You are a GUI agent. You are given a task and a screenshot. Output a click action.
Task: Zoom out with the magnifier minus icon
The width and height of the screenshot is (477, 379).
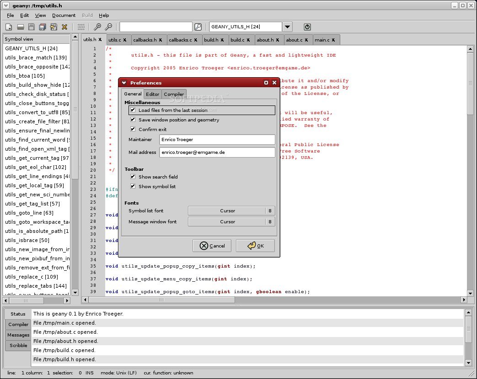tap(108, 27)
